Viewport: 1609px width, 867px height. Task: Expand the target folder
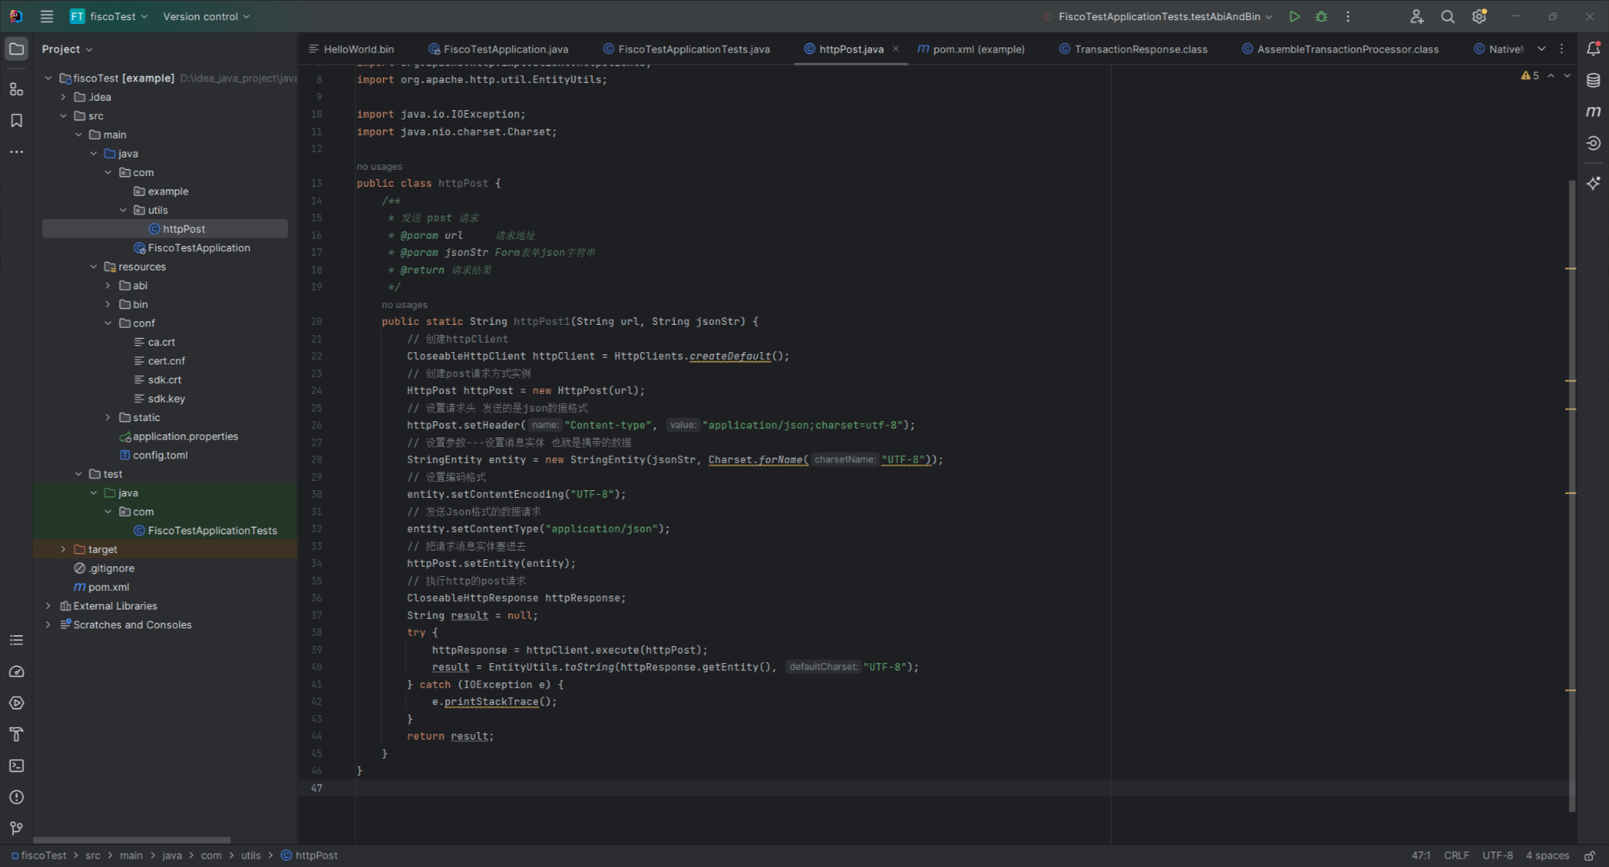(x=64, y=549)
